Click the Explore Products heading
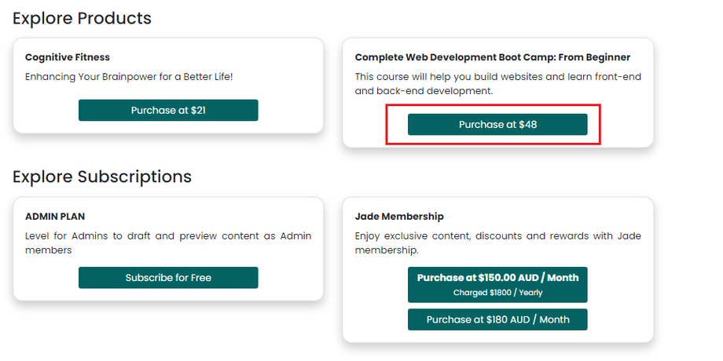 (x=82, y=18)
